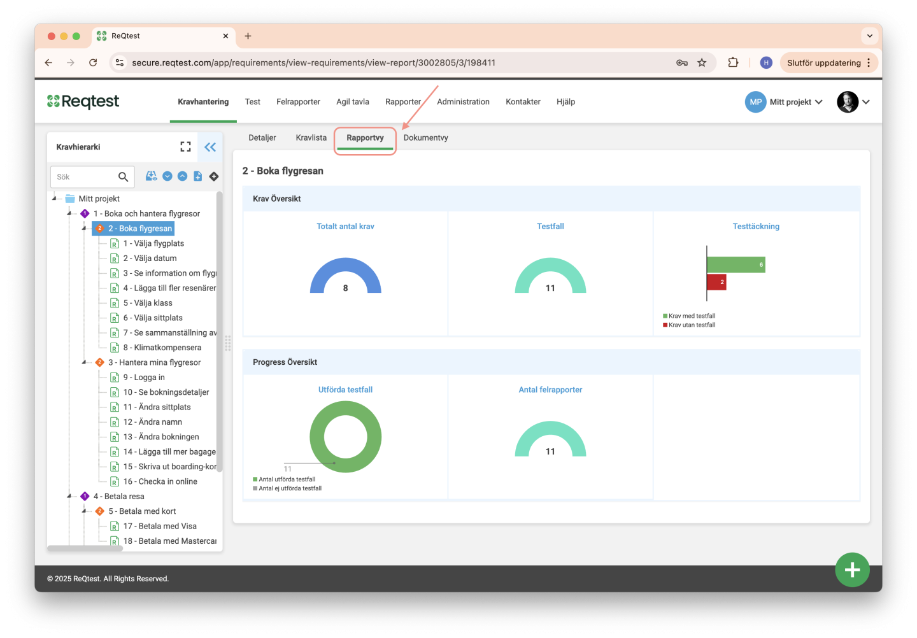Click the bookmark star icon in address bar
This screenshot has height=638, width=917.
702,62
